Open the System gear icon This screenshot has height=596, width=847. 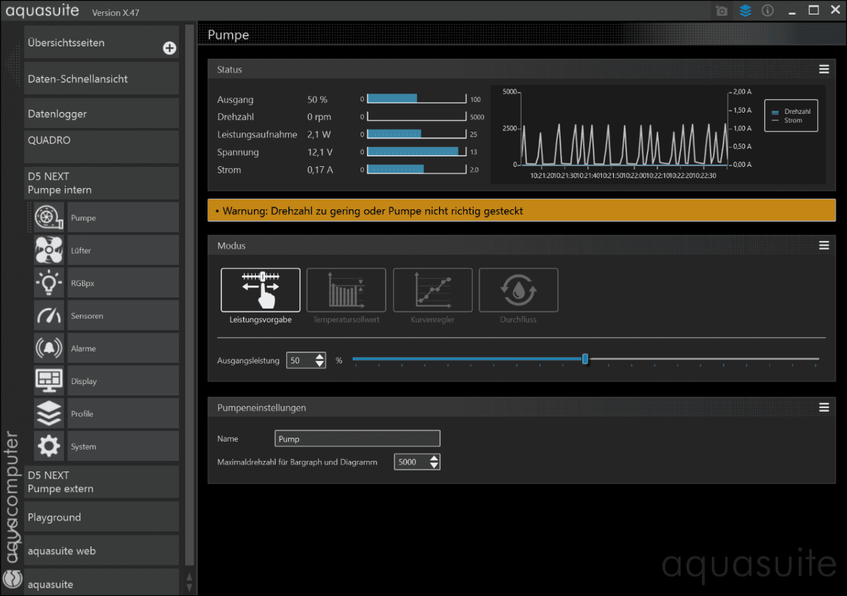point(49,446)
